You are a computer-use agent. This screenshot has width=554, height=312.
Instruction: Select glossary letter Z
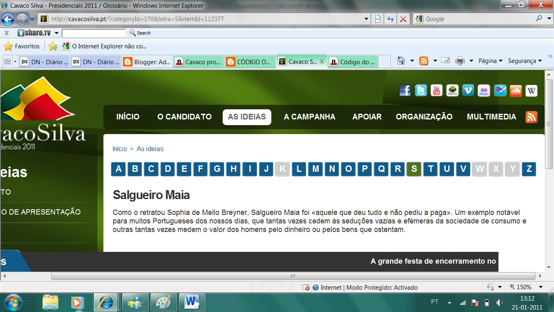529,169
